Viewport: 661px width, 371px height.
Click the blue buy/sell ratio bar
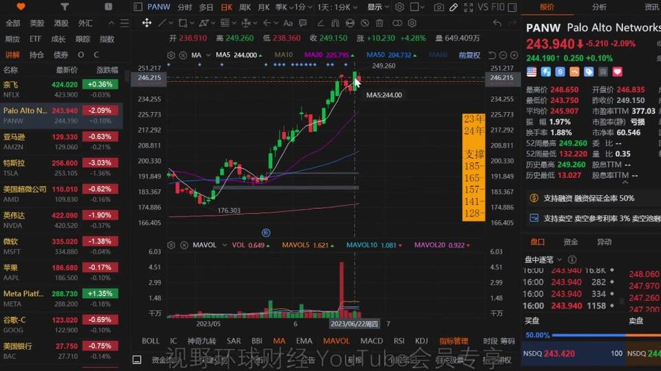(589, 335)
